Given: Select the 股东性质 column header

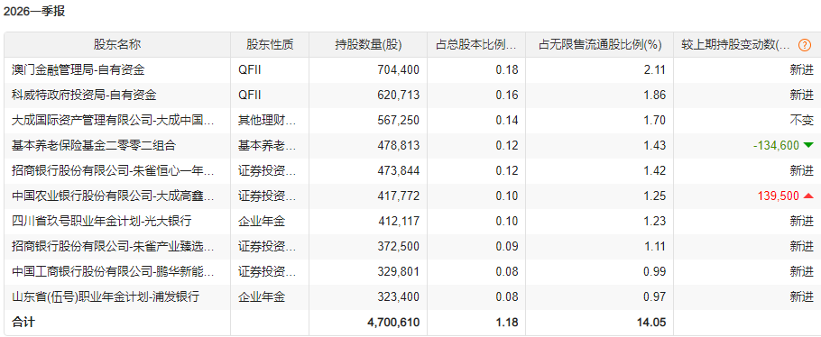Looking at the screenshot, I should pos(270,45).
